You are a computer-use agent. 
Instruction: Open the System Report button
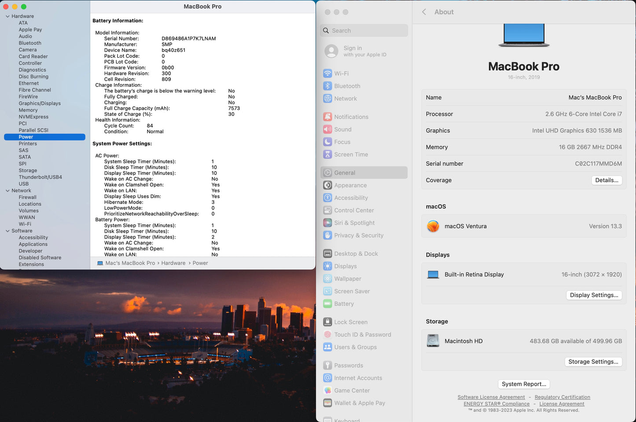tap(524, 384)
